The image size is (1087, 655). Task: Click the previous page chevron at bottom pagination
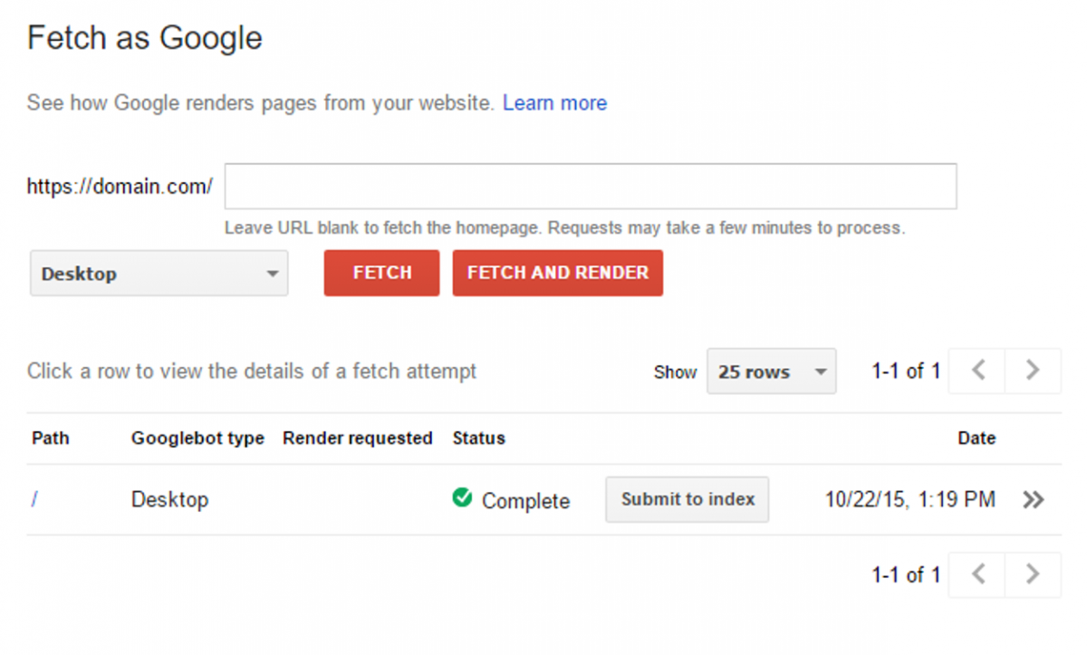[x=976, y=574]
